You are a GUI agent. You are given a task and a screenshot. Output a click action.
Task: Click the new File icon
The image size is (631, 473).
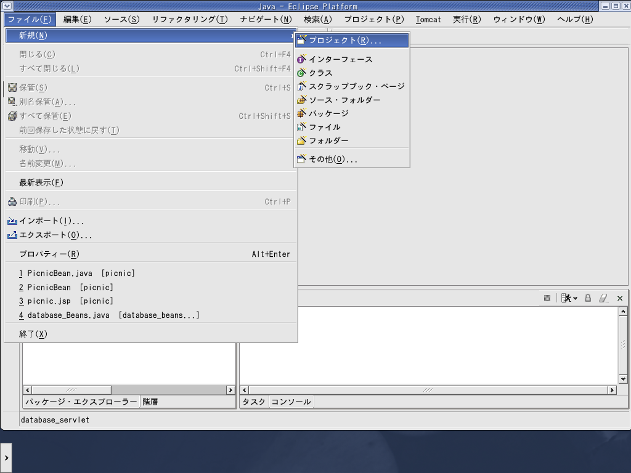(301, 127)
